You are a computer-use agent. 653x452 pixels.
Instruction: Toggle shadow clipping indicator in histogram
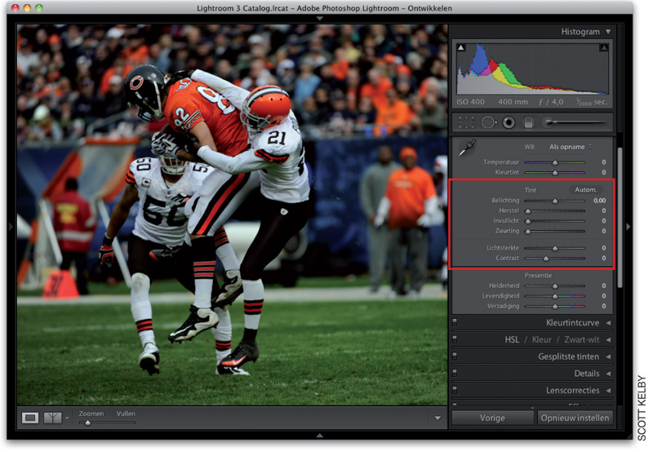(x=461, y=47)
